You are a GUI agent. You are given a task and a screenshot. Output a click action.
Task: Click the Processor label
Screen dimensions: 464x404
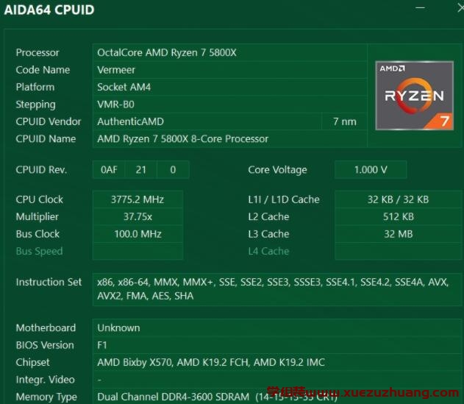(x=38, y=53)
